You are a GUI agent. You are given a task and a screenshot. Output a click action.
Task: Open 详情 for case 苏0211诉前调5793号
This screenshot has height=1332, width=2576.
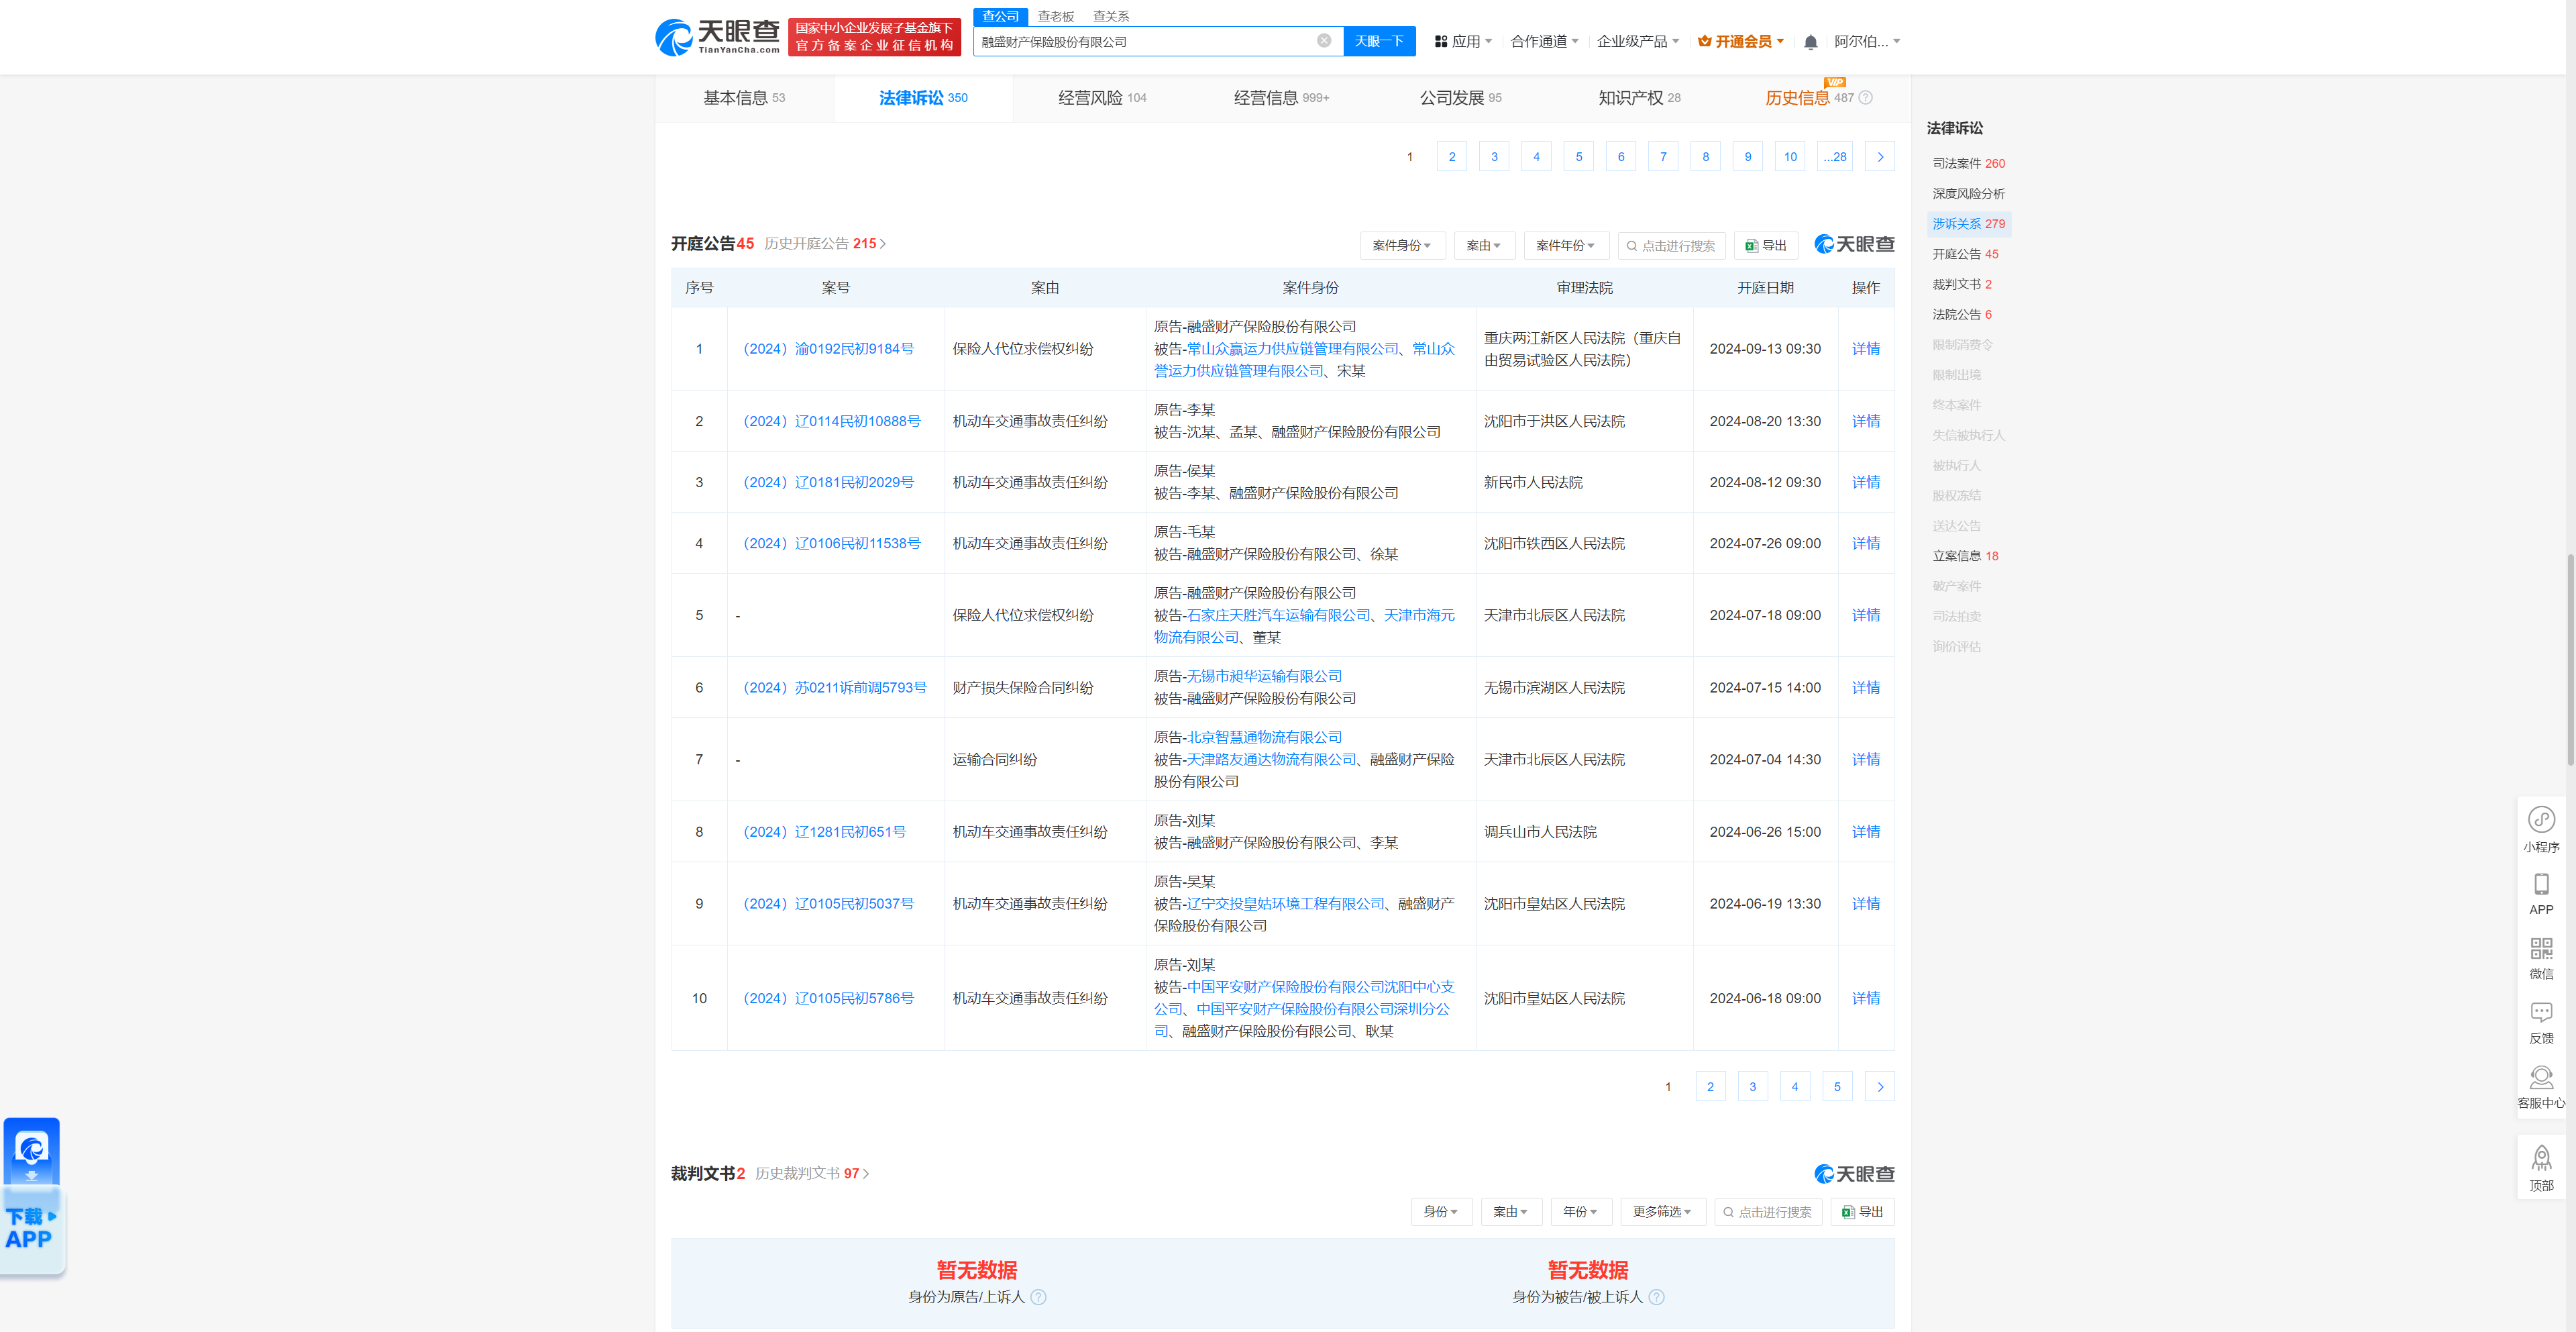click(x=1866, y=688)
